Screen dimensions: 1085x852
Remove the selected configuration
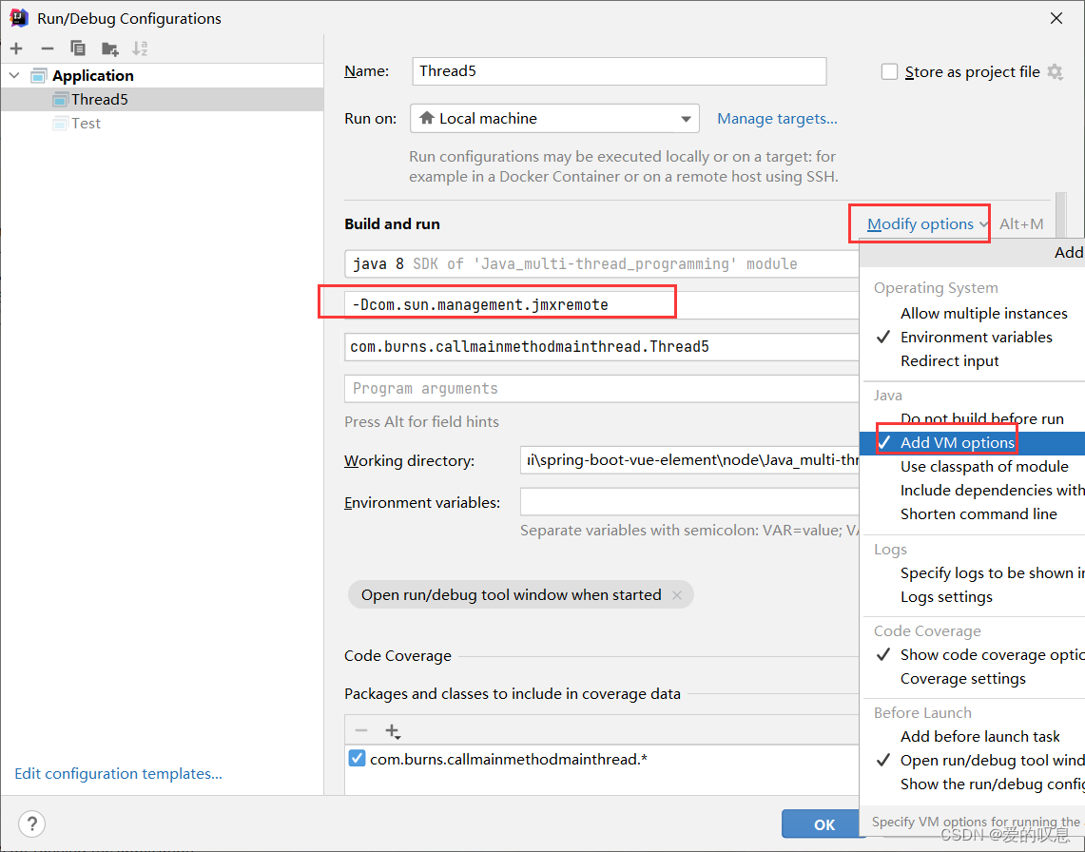[47, 48]
